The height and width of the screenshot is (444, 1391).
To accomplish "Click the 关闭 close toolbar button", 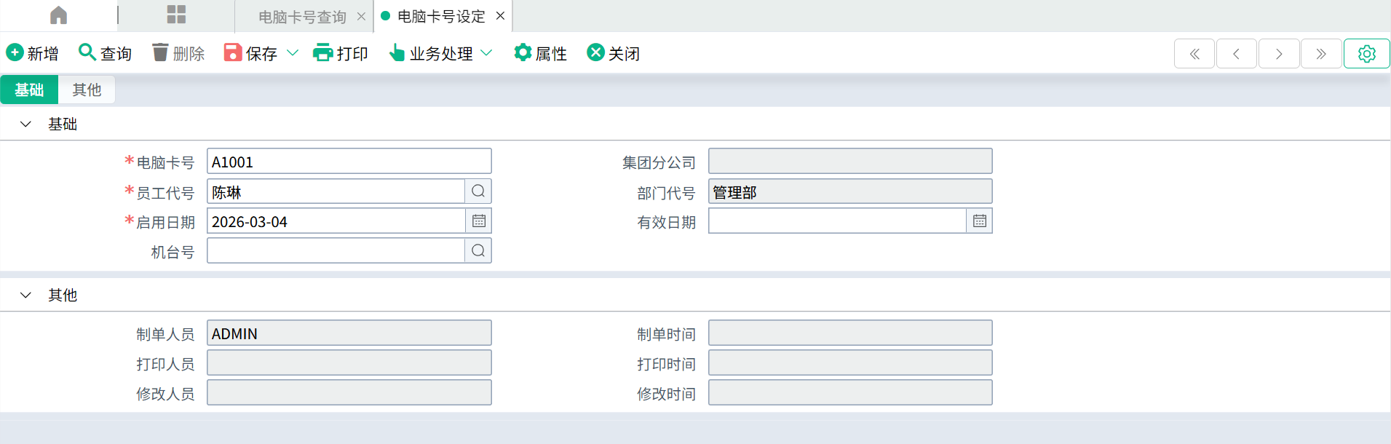I will [614, 53].
